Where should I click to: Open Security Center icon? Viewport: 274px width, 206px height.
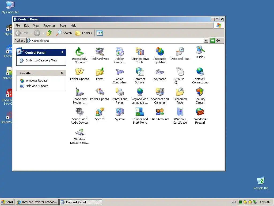coord(200,96)
